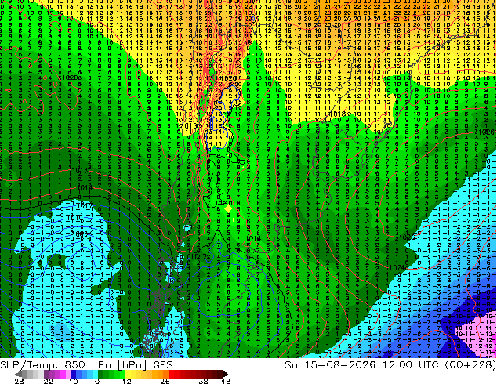Screen dimensions: 497x384
Task: Click the left arrow end of the color legend
Action: pos(18,374)
